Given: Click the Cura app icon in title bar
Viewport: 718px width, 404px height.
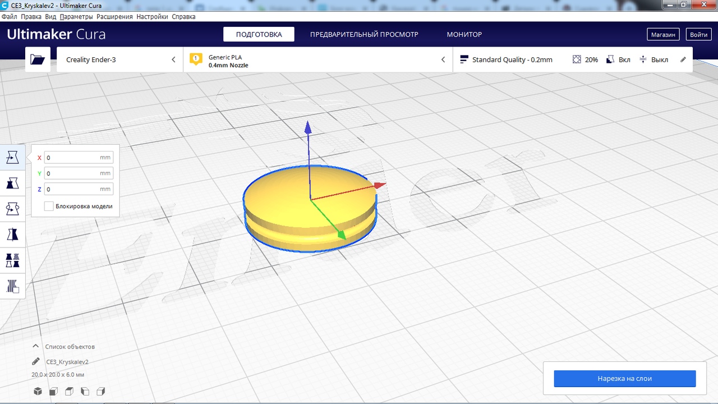Looking at the screenshot, I should (5, 5).
